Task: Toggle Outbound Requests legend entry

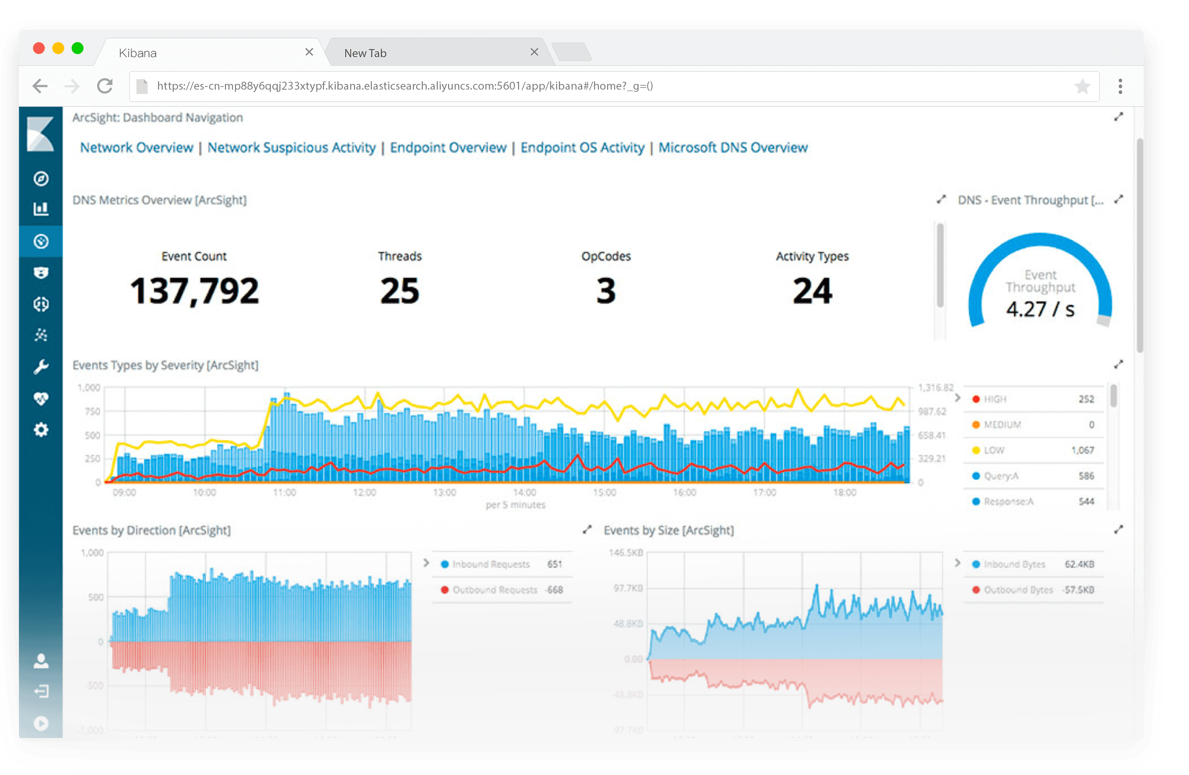Action: [502, 590]
